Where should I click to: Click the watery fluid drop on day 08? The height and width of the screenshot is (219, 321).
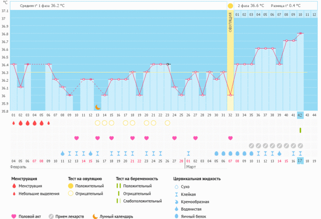click(x=63, y=153)
